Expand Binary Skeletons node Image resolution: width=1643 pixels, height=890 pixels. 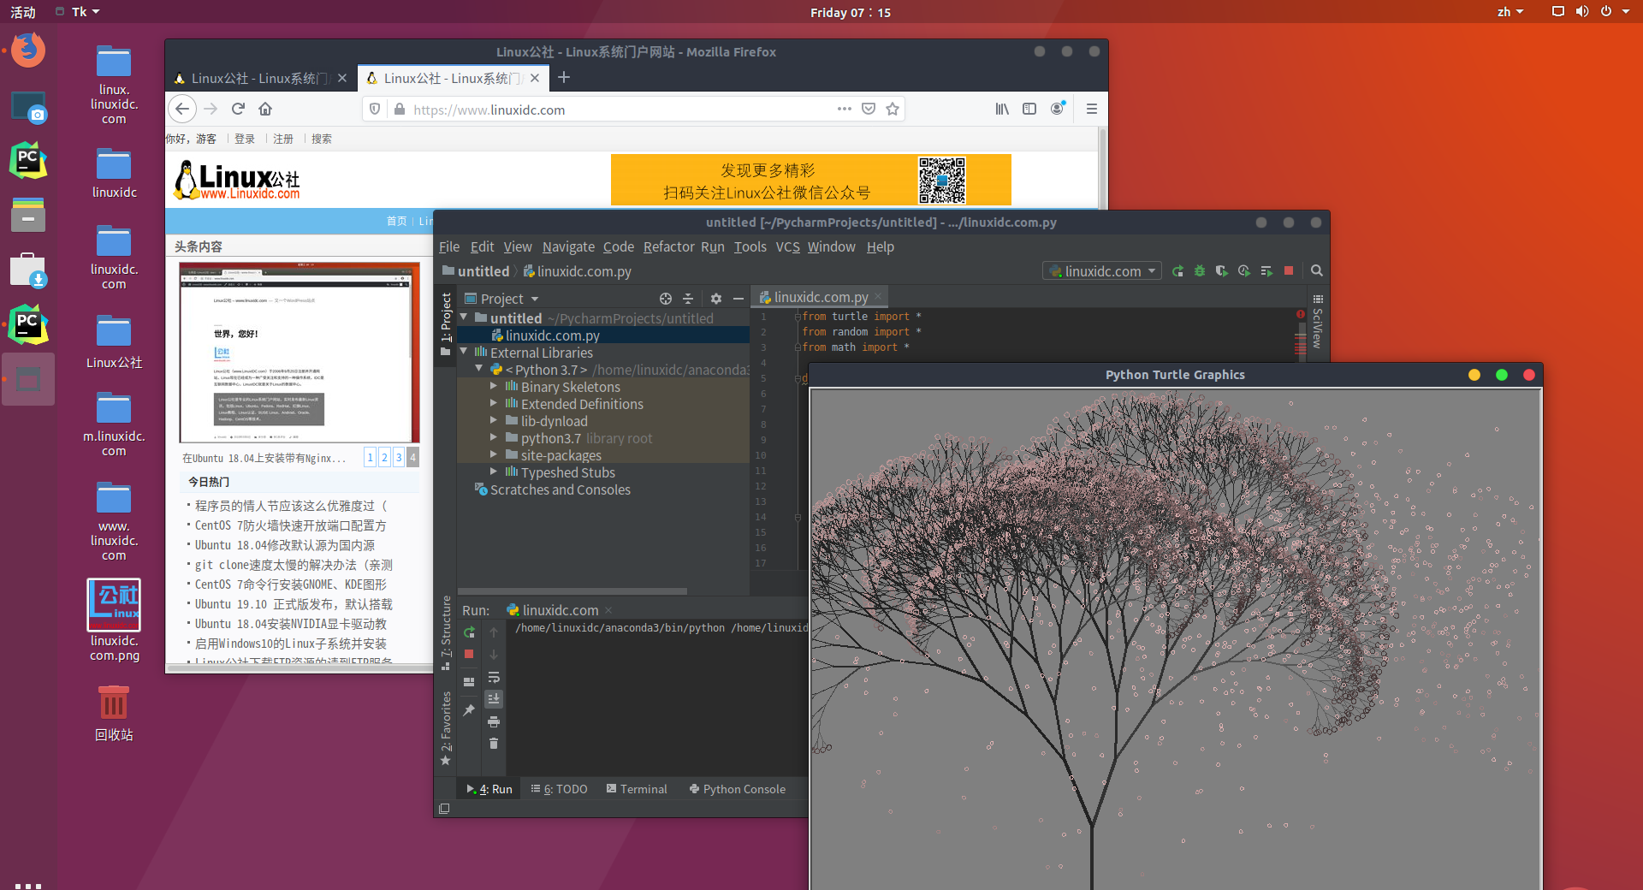click(x=494, y=386)
